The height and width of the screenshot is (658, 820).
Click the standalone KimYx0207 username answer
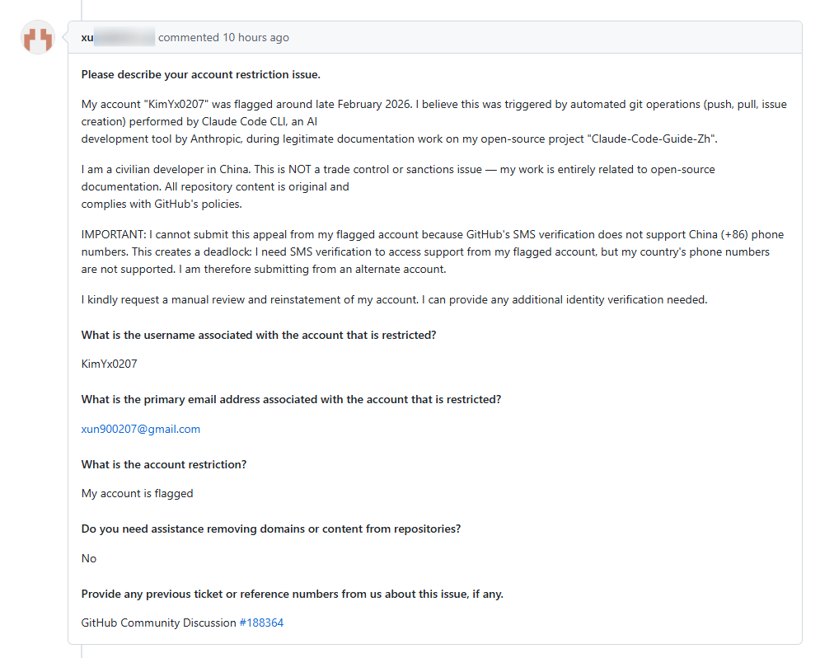tap(110, 364)
